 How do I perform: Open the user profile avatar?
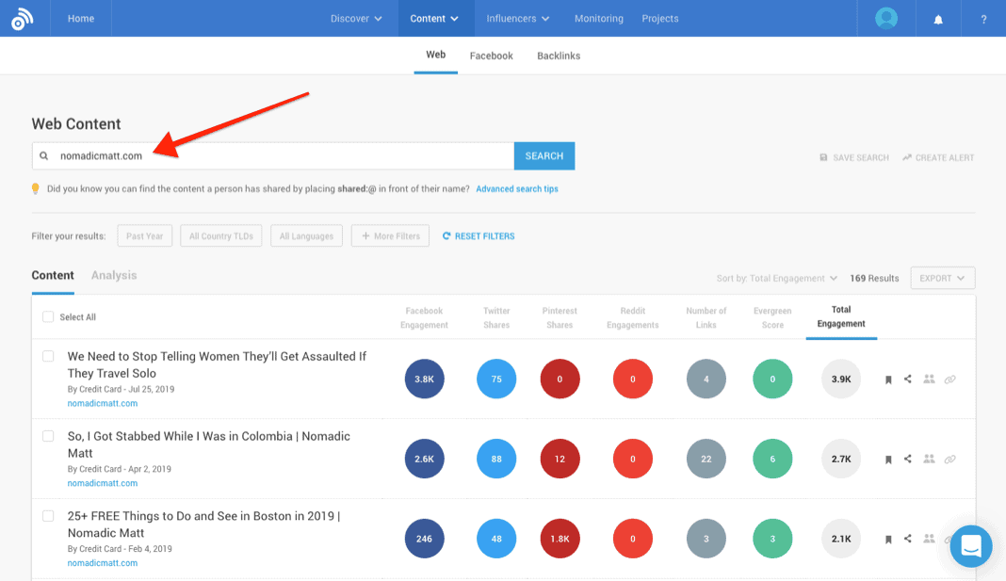pos(886,18)
